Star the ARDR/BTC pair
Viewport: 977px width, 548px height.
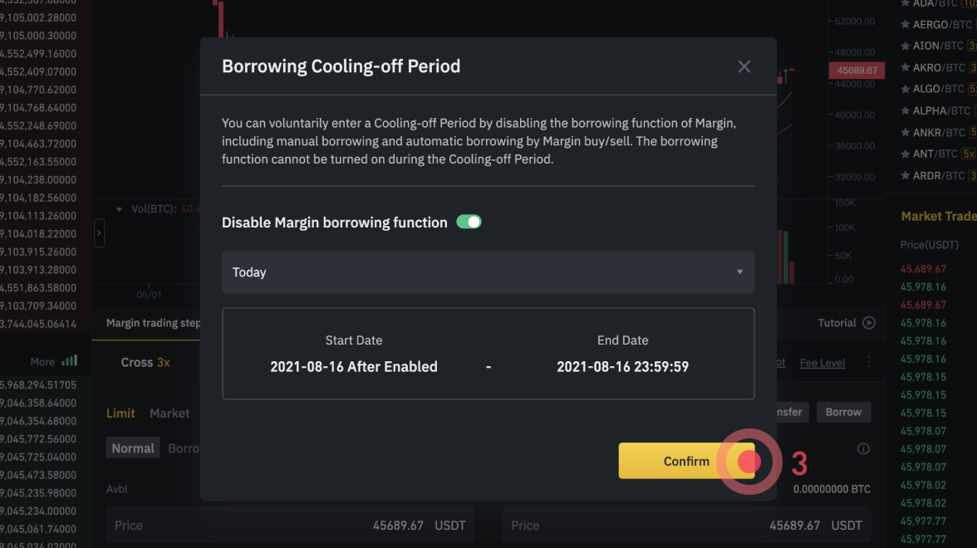click(x=906, y=175)
